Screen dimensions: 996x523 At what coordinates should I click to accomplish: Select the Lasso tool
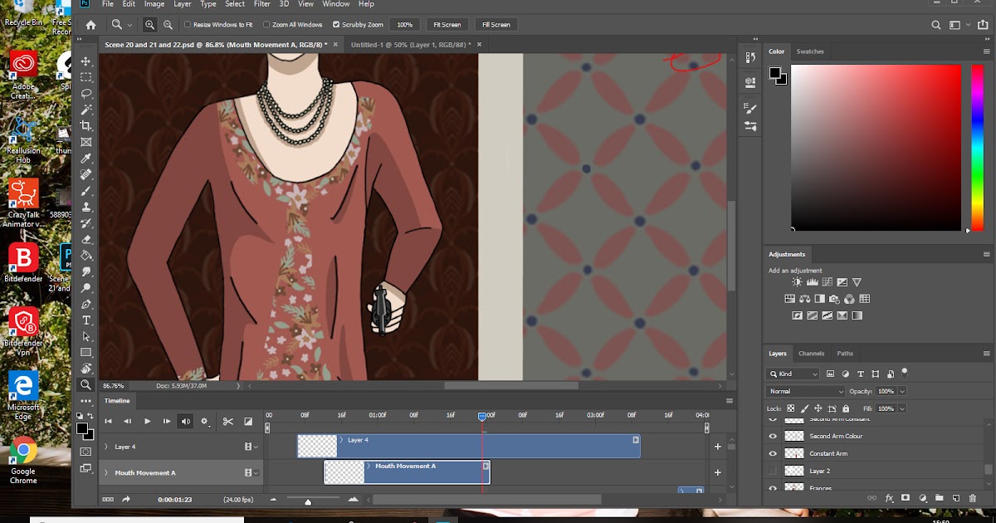click(86, 94)
